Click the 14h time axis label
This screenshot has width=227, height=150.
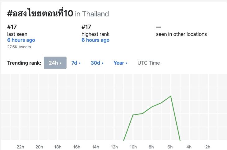(95, 147)
